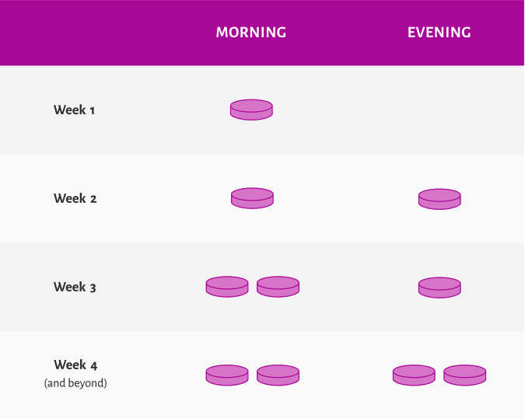
Task: Click the Week 2 evening pill icon
Action: (439, 199)
